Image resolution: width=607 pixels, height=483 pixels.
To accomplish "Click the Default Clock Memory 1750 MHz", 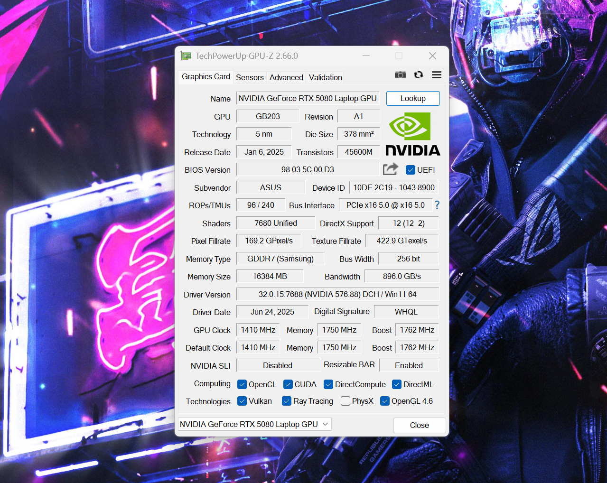I will [x=339, y=347].
